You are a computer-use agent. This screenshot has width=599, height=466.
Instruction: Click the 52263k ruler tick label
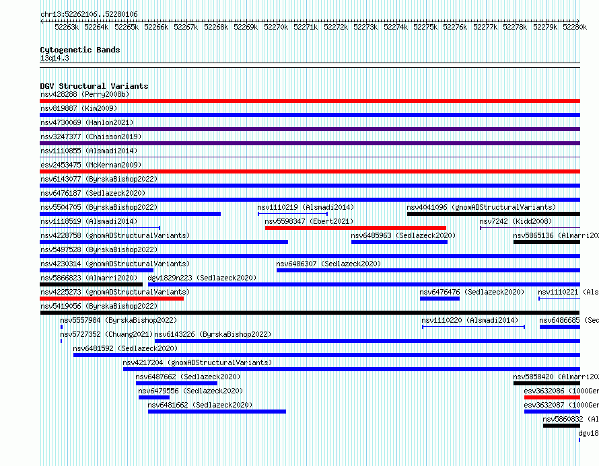67,27
